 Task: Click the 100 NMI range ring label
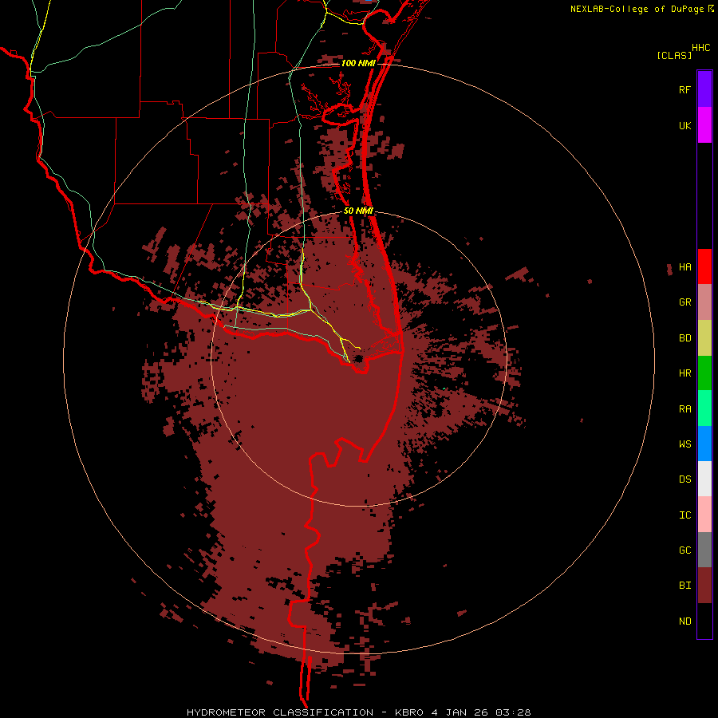(358, 63)
